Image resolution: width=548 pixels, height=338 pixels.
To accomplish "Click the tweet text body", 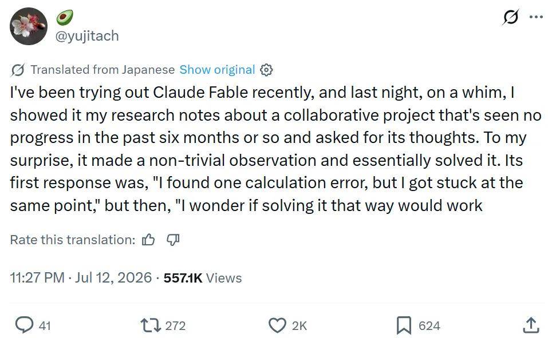I will click(276, 149).
